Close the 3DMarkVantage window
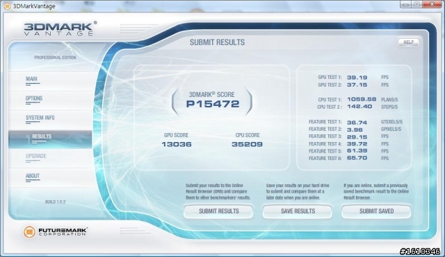 [x=432, y=4]
